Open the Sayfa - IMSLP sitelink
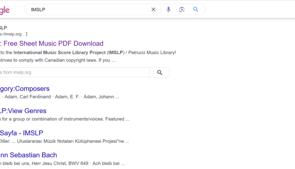295x169 pixels. 22,133
